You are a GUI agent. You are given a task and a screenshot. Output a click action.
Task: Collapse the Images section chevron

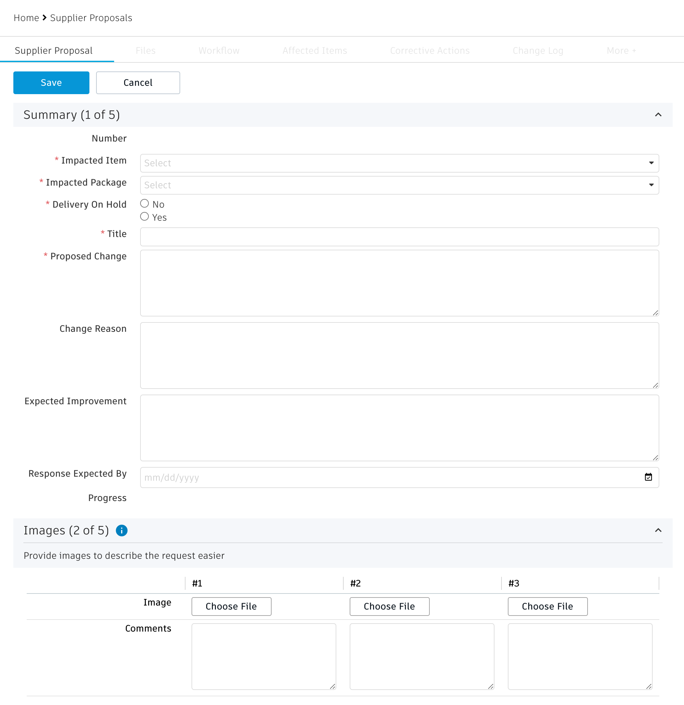[658, 530]
